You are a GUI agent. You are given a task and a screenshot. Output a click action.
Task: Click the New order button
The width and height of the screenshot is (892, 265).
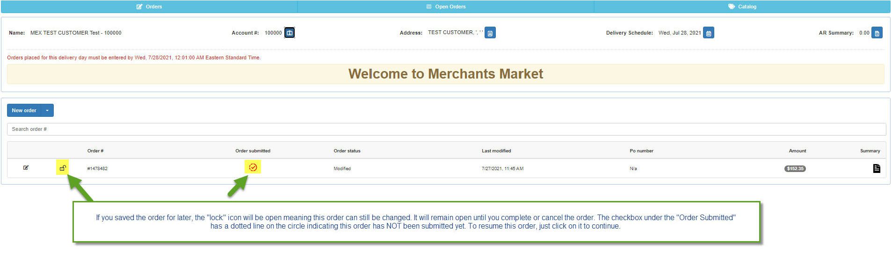(x=24, y=110)
